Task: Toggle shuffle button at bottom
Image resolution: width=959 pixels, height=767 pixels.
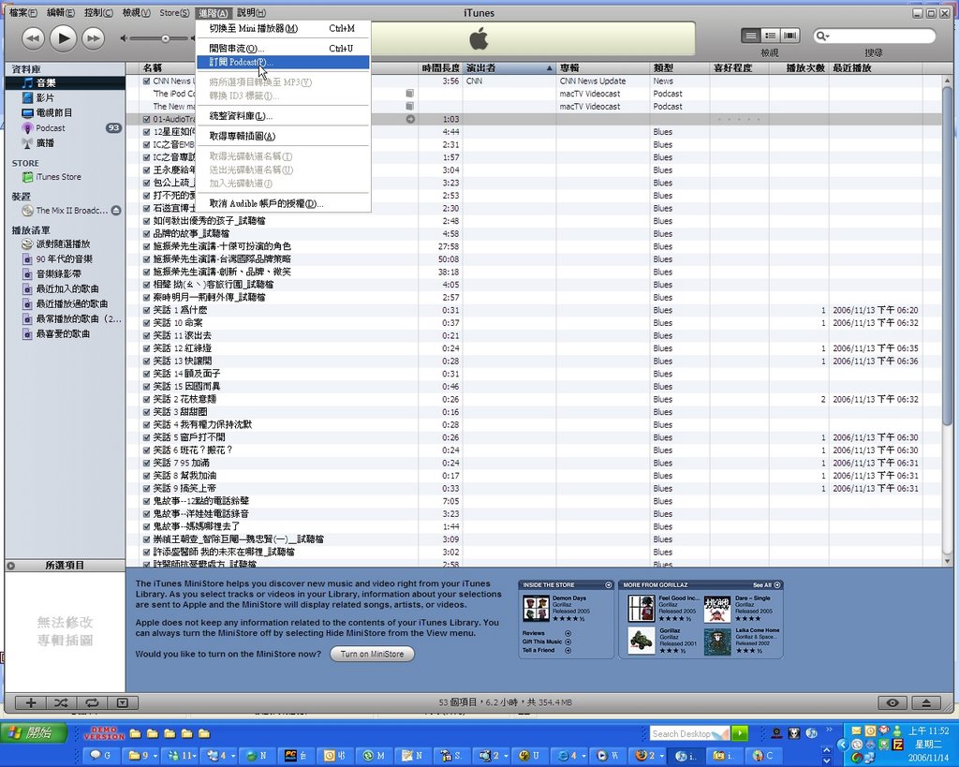Action: (61, 702)
